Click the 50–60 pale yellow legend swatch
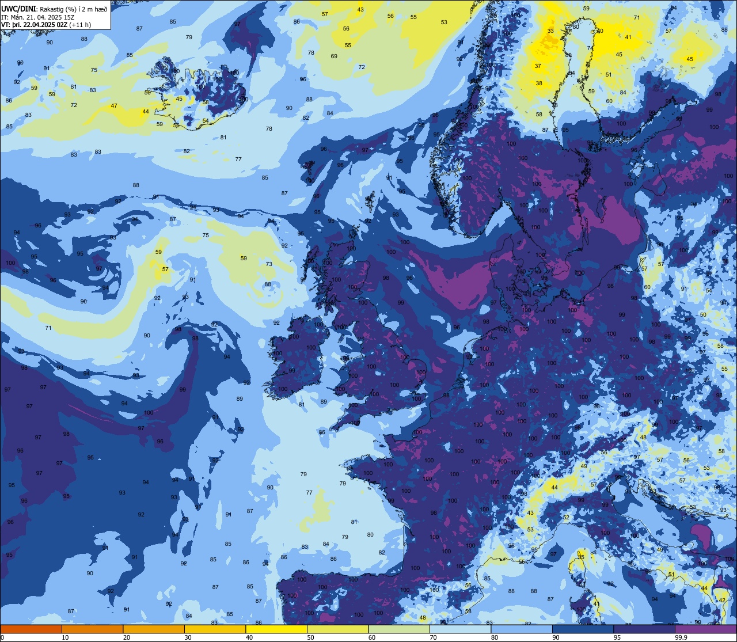 pos(337,629)
